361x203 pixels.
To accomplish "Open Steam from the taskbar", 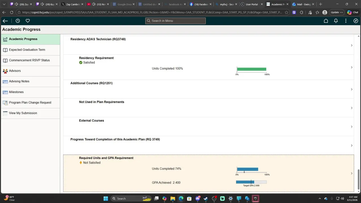I will click(x=206, y=198).
